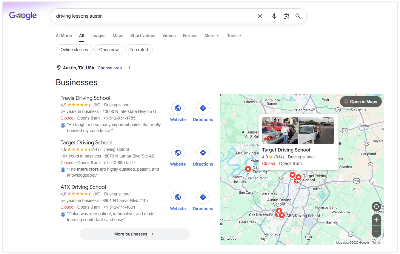The width and height of the screenshot is (400, 254).
Task: Open Google Lens image search
Action: coord(286,16)
